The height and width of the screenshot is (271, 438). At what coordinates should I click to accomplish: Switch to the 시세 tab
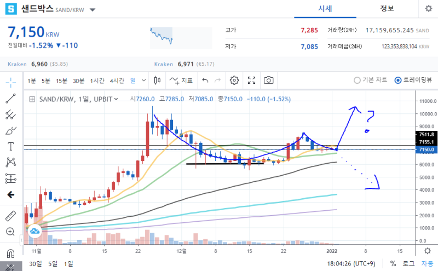pos(325,9)
